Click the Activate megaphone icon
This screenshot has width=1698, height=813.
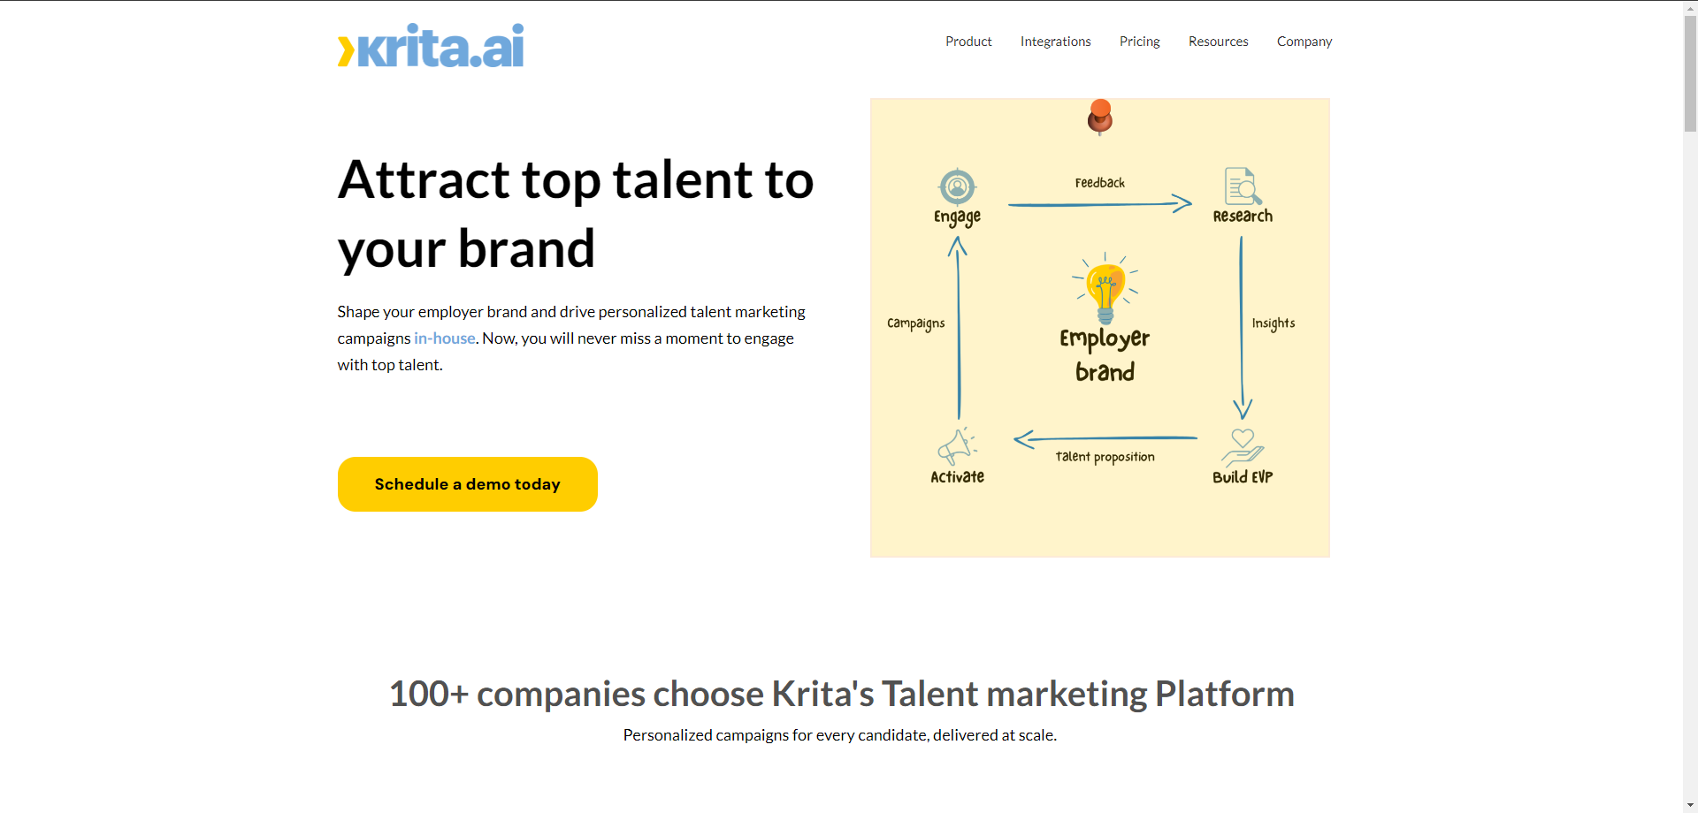point(957,446)
